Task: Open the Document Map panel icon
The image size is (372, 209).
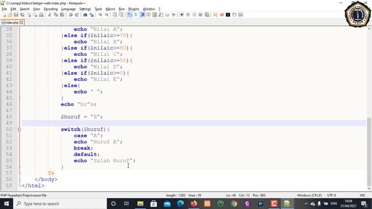Action: point(155,15)
